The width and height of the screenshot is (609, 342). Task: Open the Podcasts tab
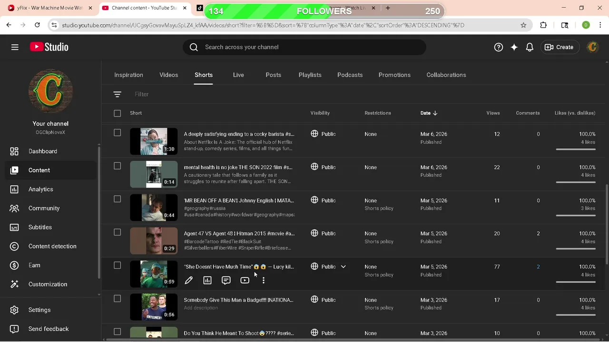(350, 75)
